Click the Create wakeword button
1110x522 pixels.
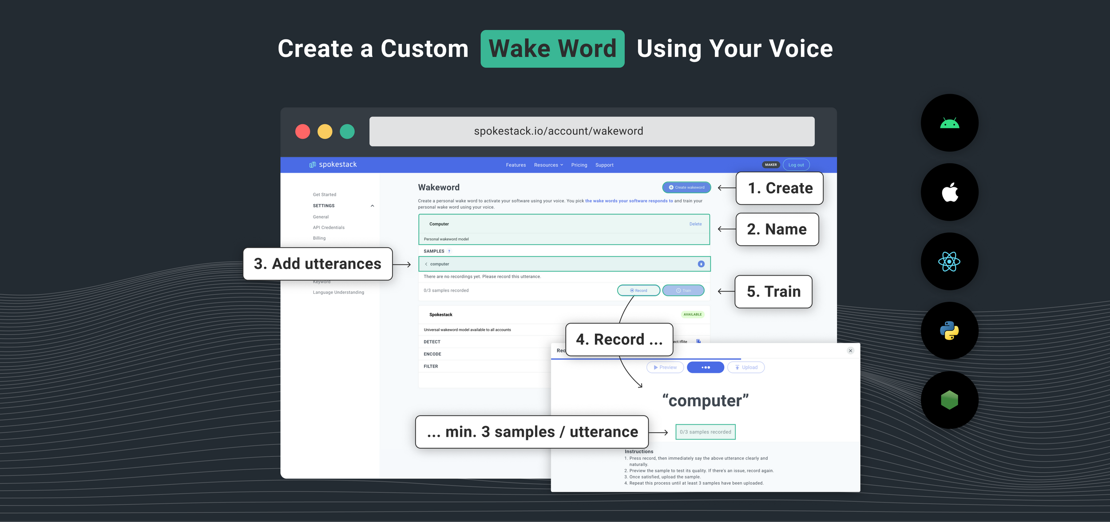[x=686, y=187]
